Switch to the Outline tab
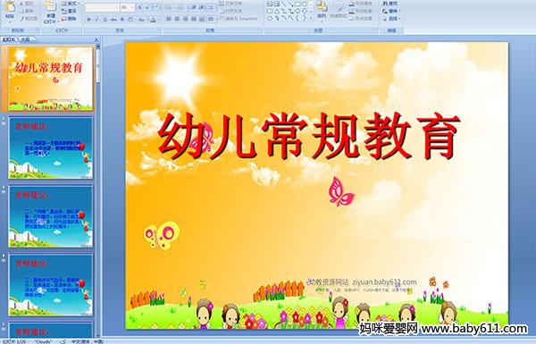The image size is (536, 344). point(24,39)
